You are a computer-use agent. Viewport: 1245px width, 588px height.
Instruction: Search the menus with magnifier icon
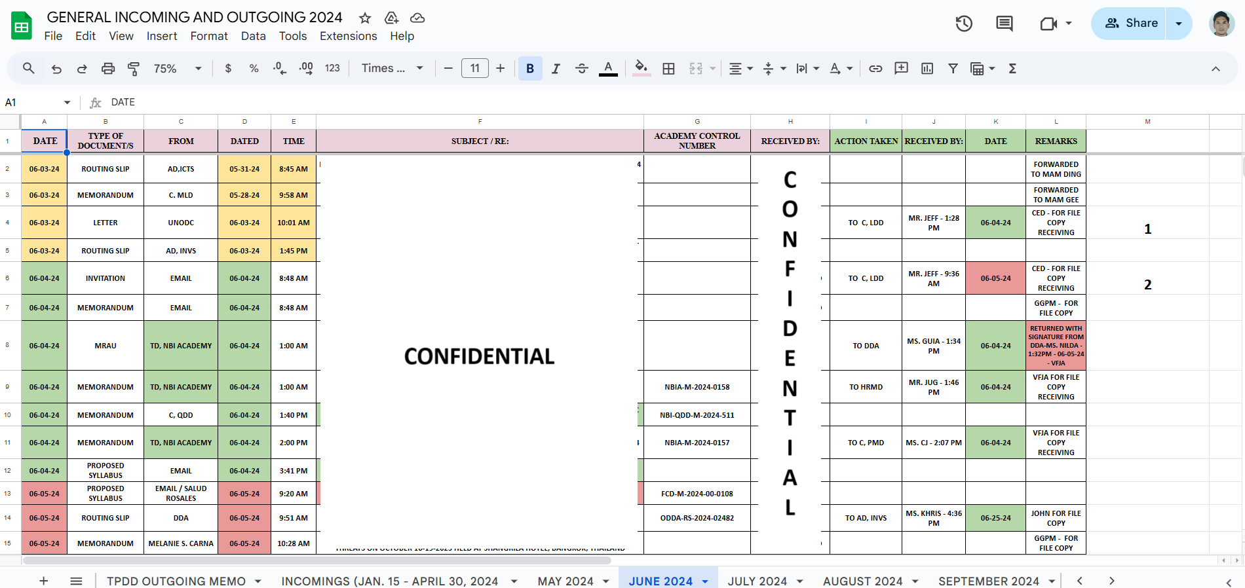[x=29, y=68]
